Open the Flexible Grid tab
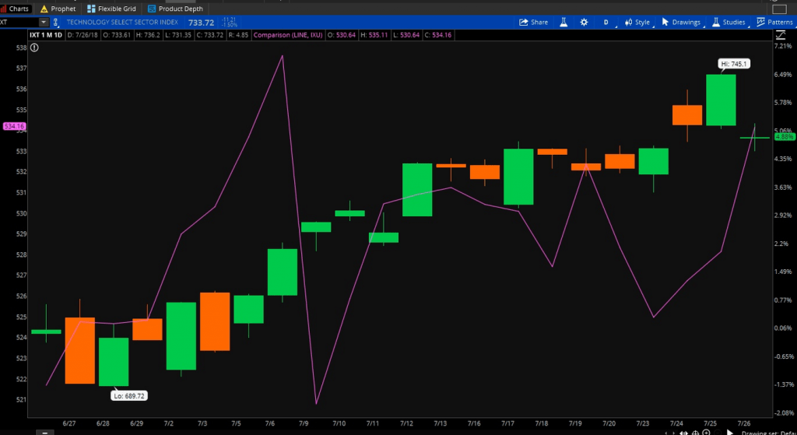The image size is (797, 435). (x=111, y=9)
